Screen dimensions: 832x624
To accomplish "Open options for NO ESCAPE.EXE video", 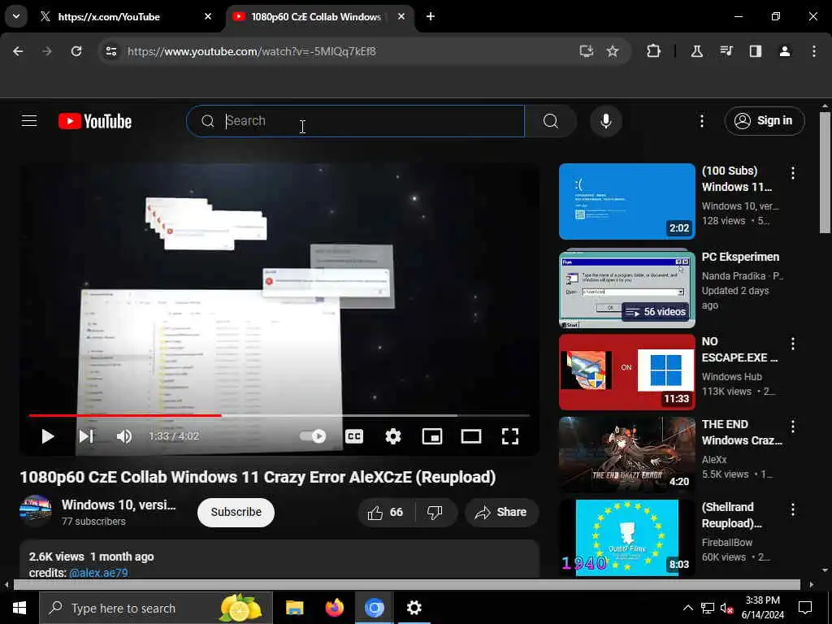I will point(793,344).
